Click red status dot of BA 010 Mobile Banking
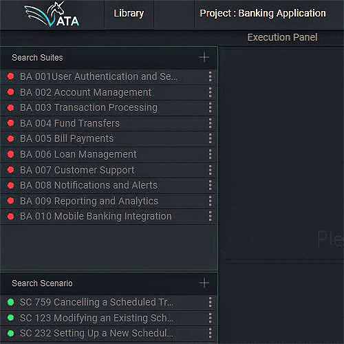 (10, 216)
